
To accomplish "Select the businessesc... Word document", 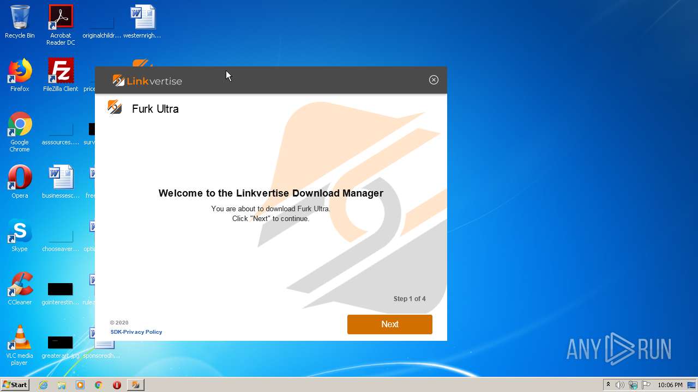I will tap(61, 182).
